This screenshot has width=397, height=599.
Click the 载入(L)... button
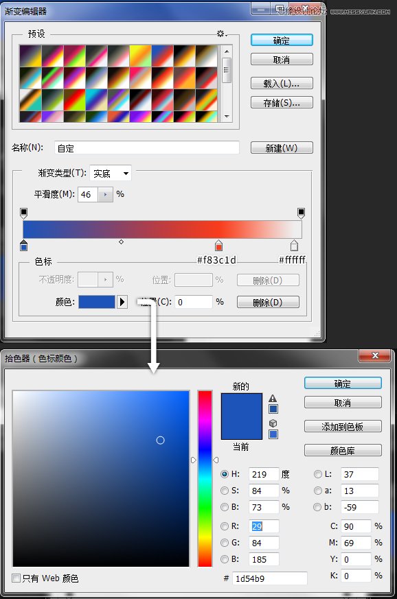pos(282,83)
